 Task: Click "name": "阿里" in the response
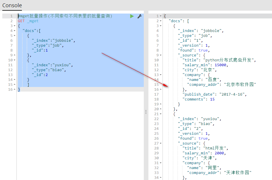pos(204,168)
